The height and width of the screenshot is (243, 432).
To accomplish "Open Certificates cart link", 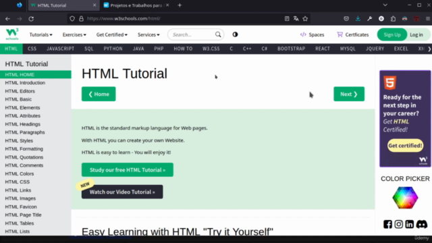I will [352, 34].
